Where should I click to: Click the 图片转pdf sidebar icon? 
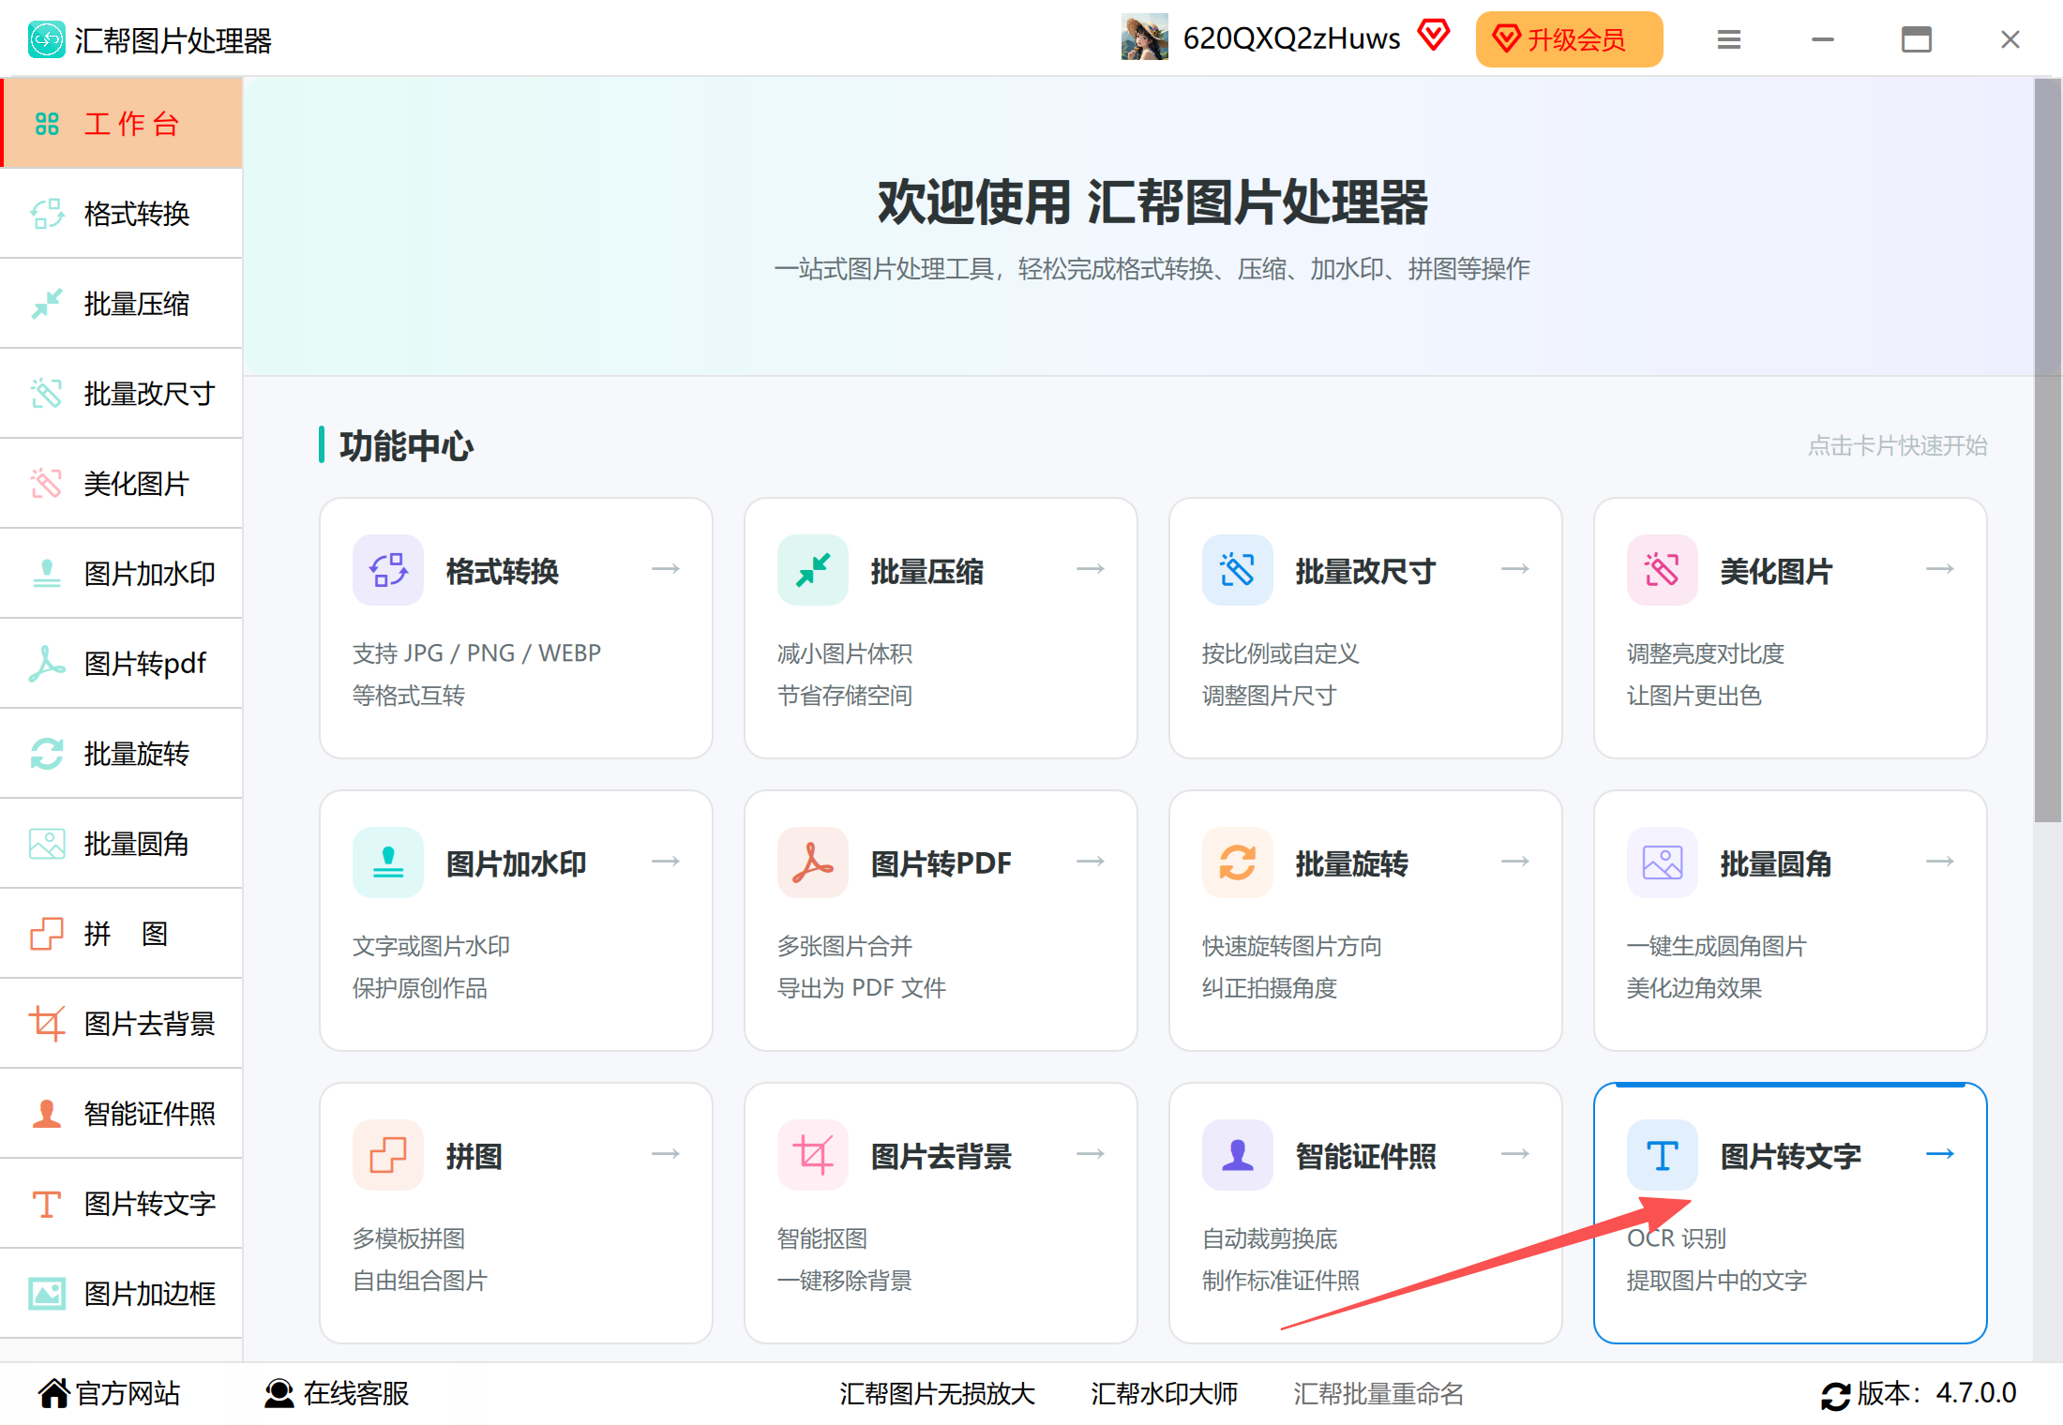(x=47, y=664)
